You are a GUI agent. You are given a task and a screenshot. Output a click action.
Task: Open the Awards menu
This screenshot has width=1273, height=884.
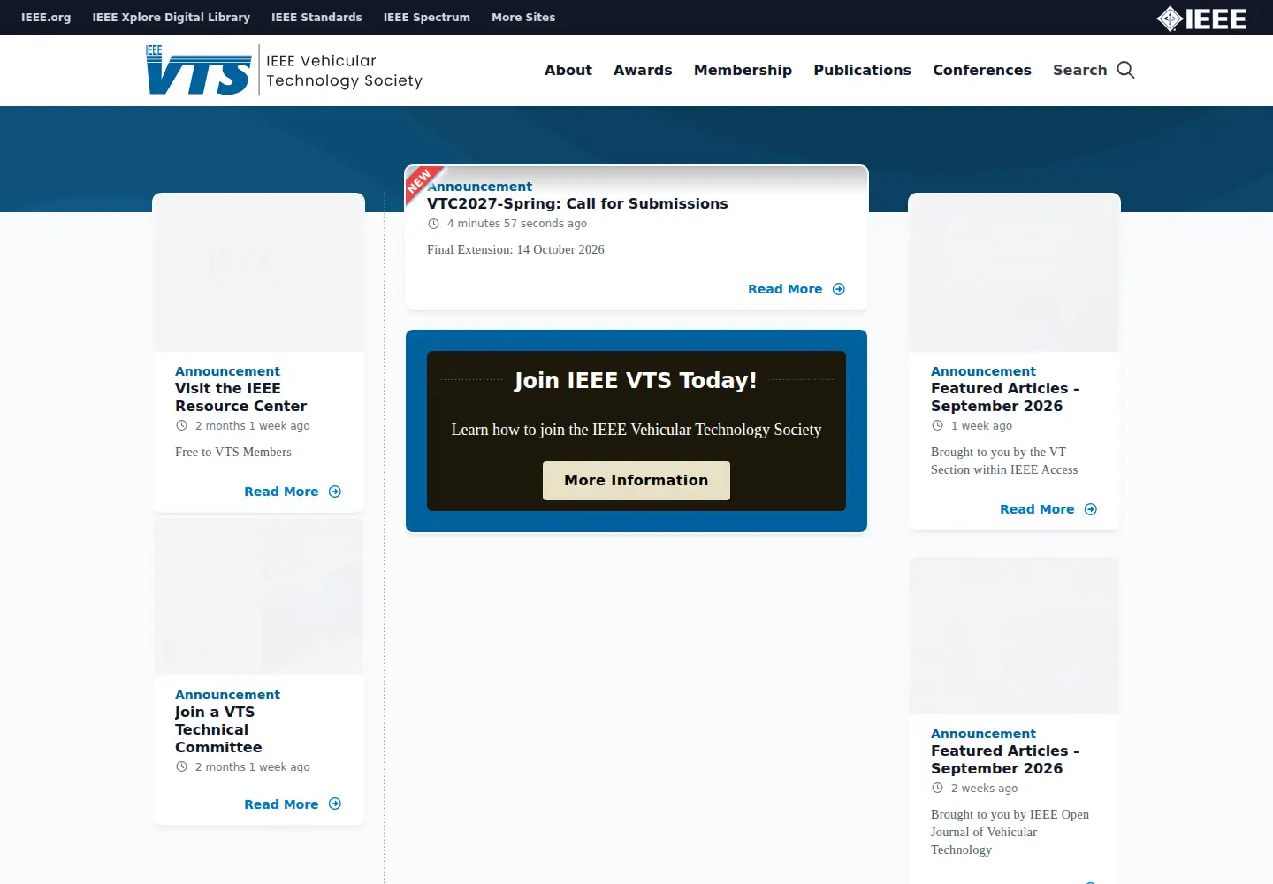point(643,70)
